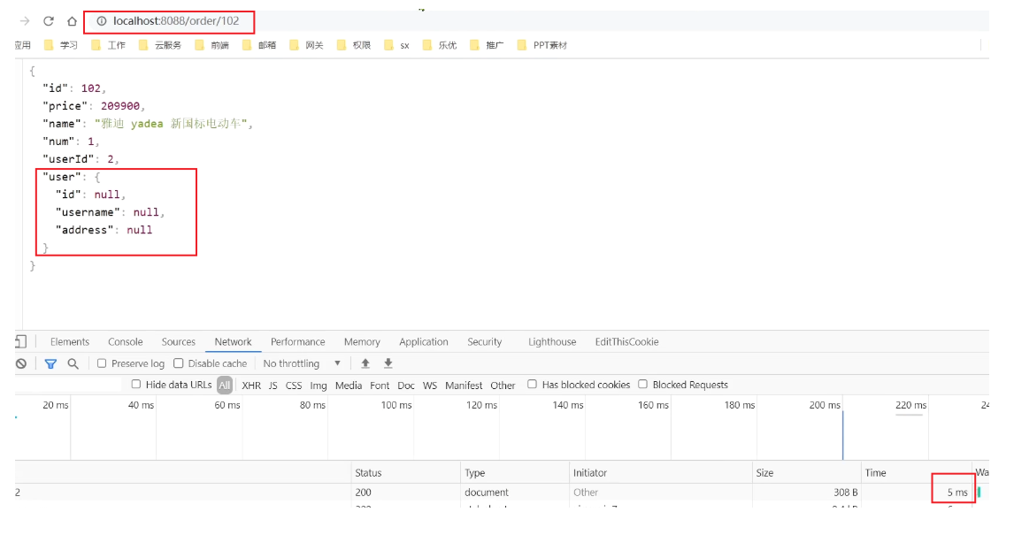Toggle DevTools device toolbar icon
The height and width of the screenshot is (550, 1014).
pos(20,342)
